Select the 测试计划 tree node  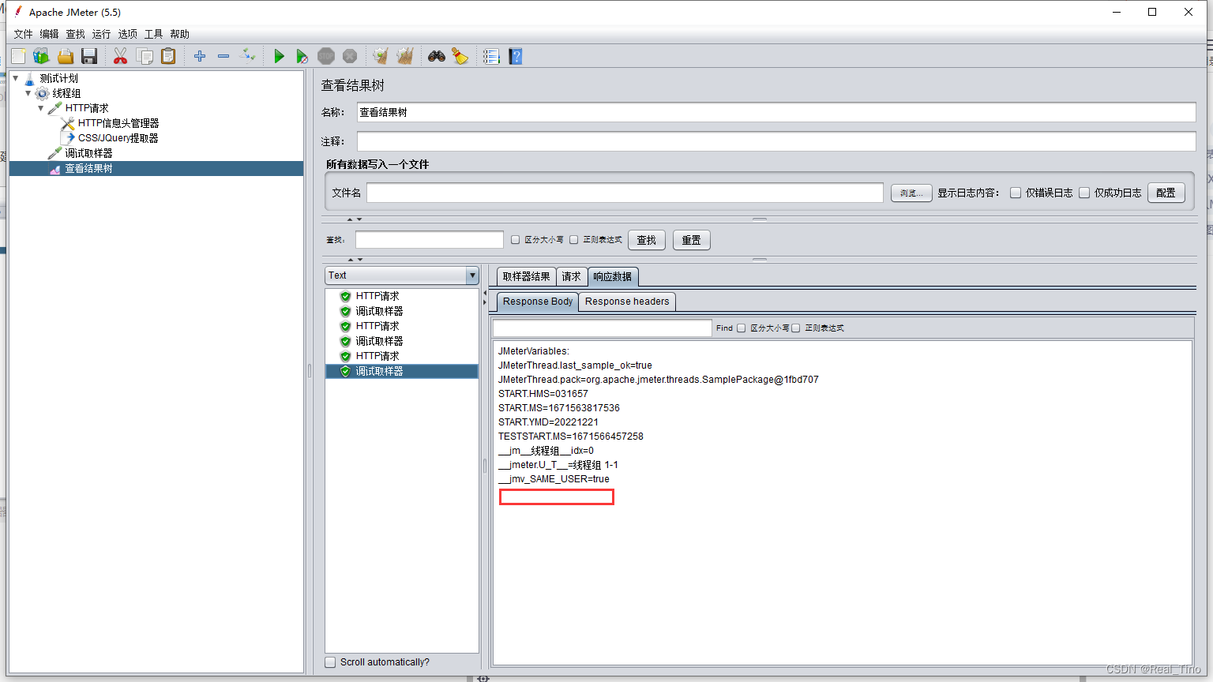[59, 78]
